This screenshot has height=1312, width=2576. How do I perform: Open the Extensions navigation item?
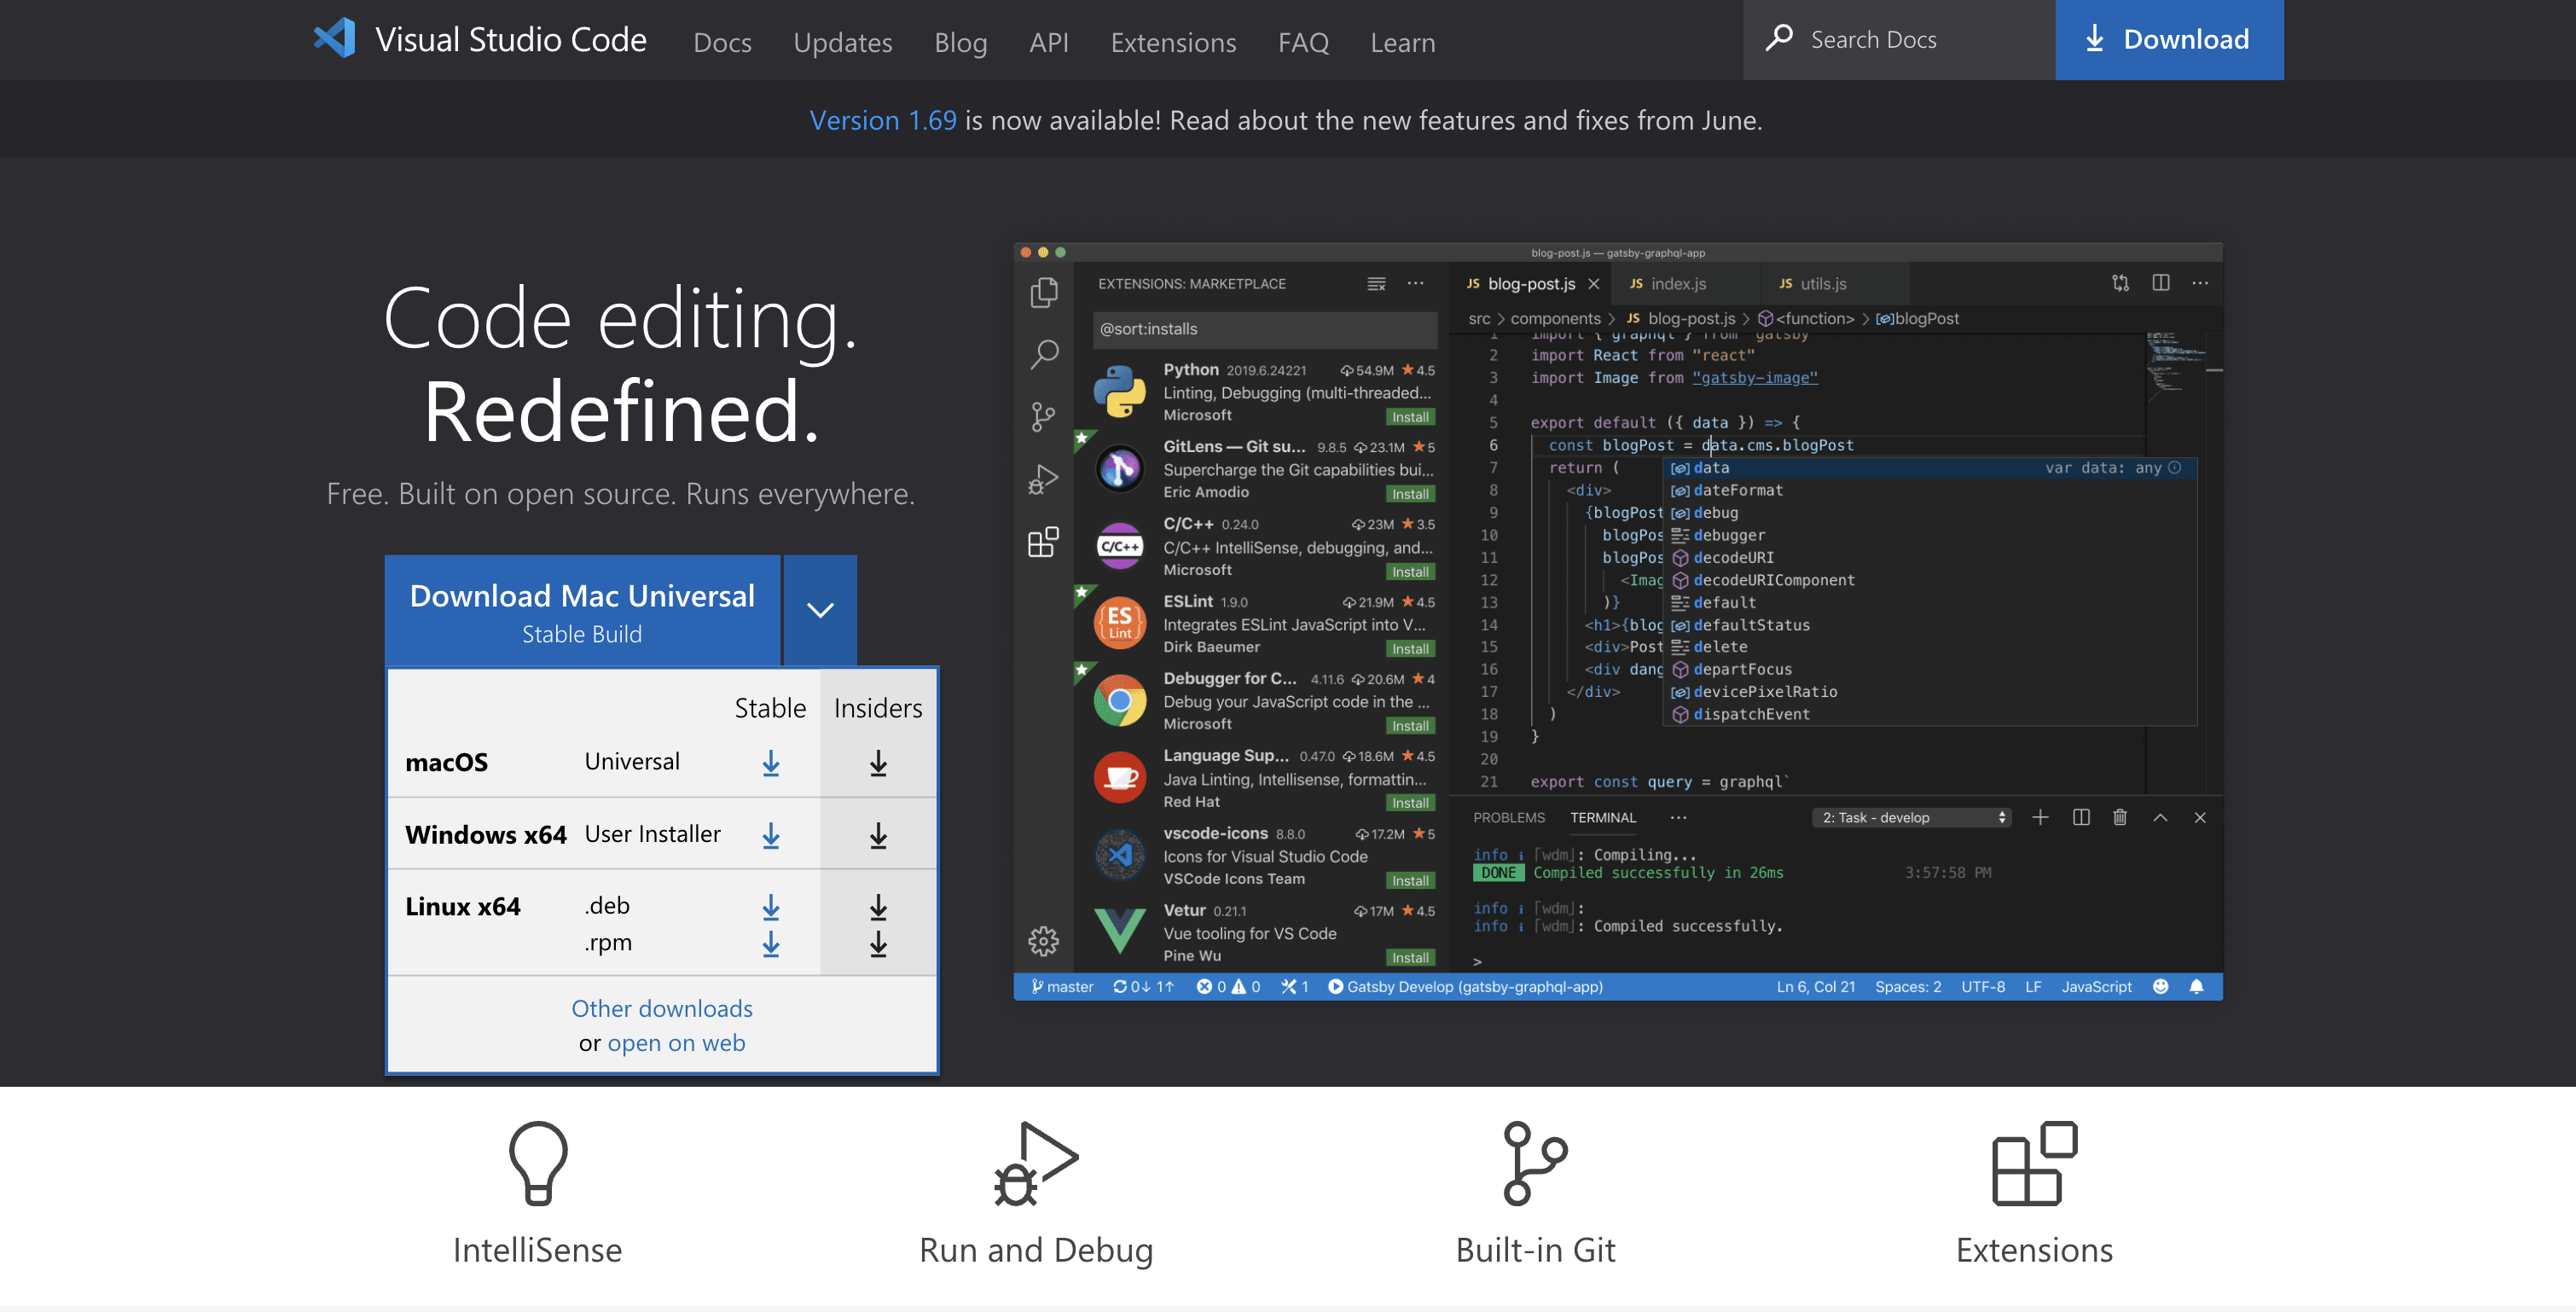(x=1173, y=42)
